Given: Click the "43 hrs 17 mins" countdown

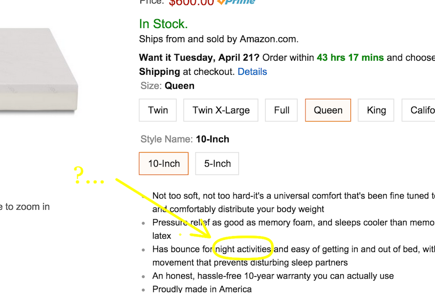Looking at the screenshot, I should click(350, 57).
